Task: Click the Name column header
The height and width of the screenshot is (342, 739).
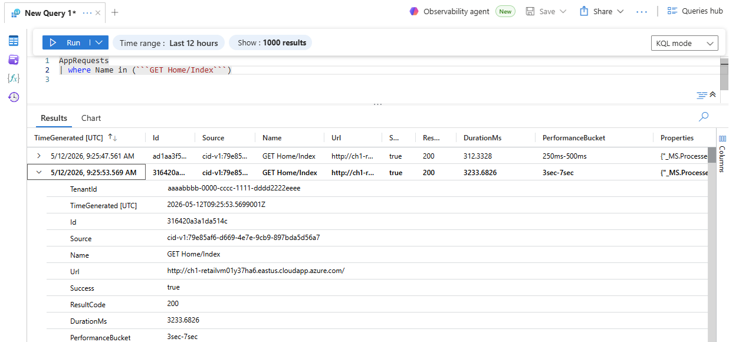Action: click(289, 137)
